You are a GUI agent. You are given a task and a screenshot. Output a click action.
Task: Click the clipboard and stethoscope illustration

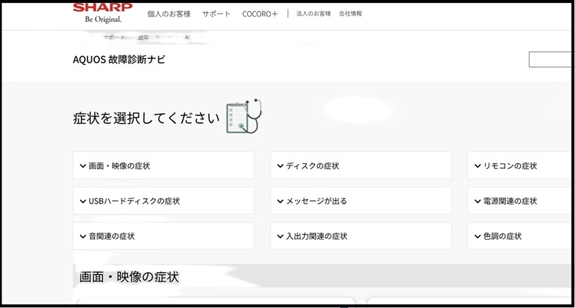(x=244, y=116)
